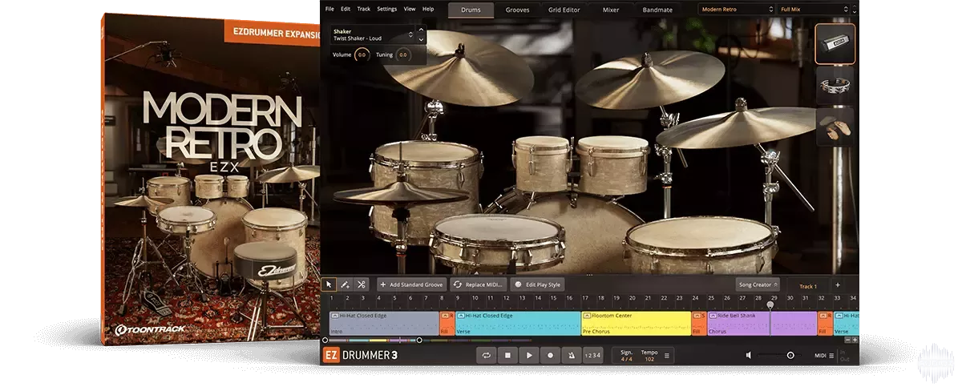Select the shaker percussion thumbnail
The width and height of the screenshot is (962, 391).
pos(835,44)
